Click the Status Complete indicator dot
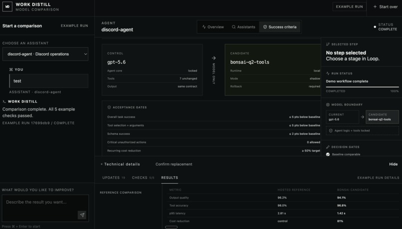 coord(375,27)
